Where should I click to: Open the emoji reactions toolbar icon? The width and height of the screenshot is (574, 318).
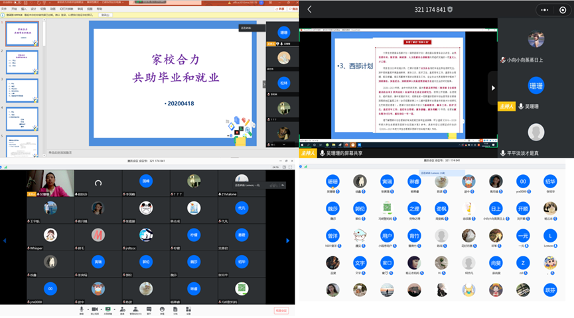pos(162,311)
